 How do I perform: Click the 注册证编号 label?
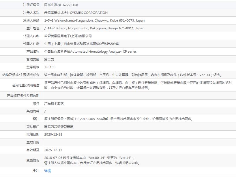pyautogui.click(x=31, y=5)
